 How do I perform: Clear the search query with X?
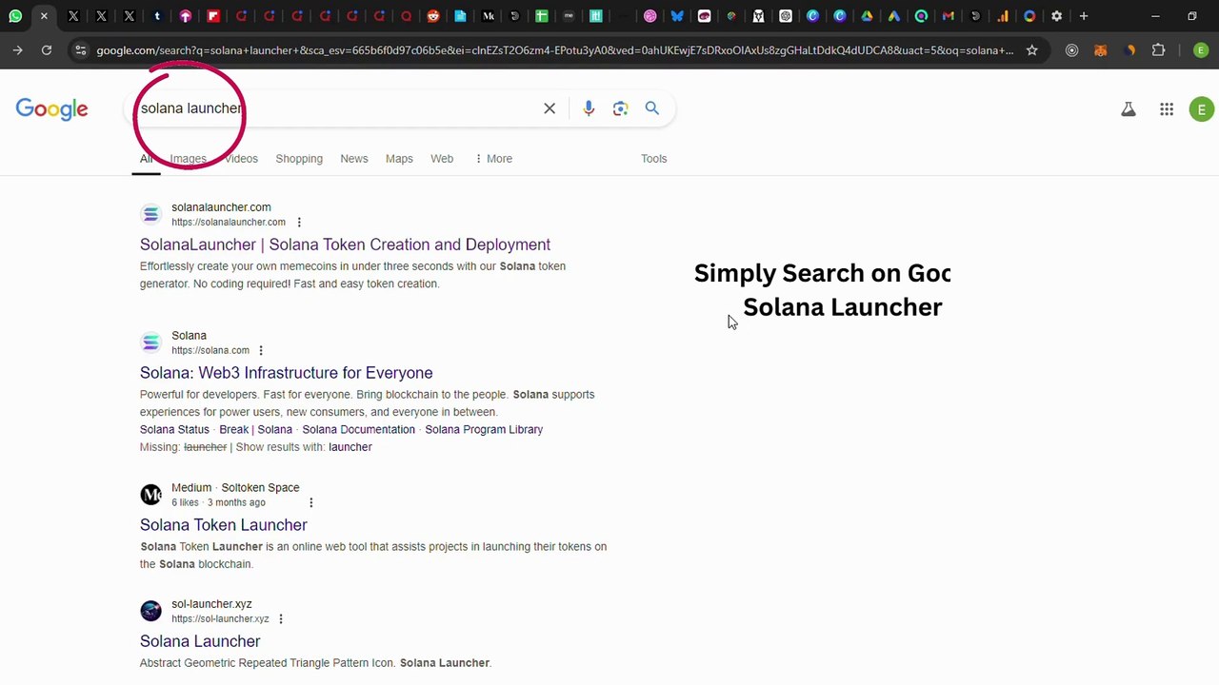tap(550, 108)
